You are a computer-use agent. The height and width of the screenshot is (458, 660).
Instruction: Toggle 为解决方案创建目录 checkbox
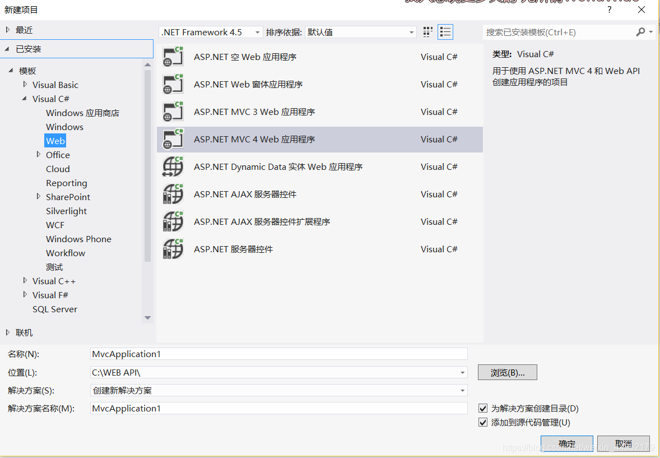483,408
